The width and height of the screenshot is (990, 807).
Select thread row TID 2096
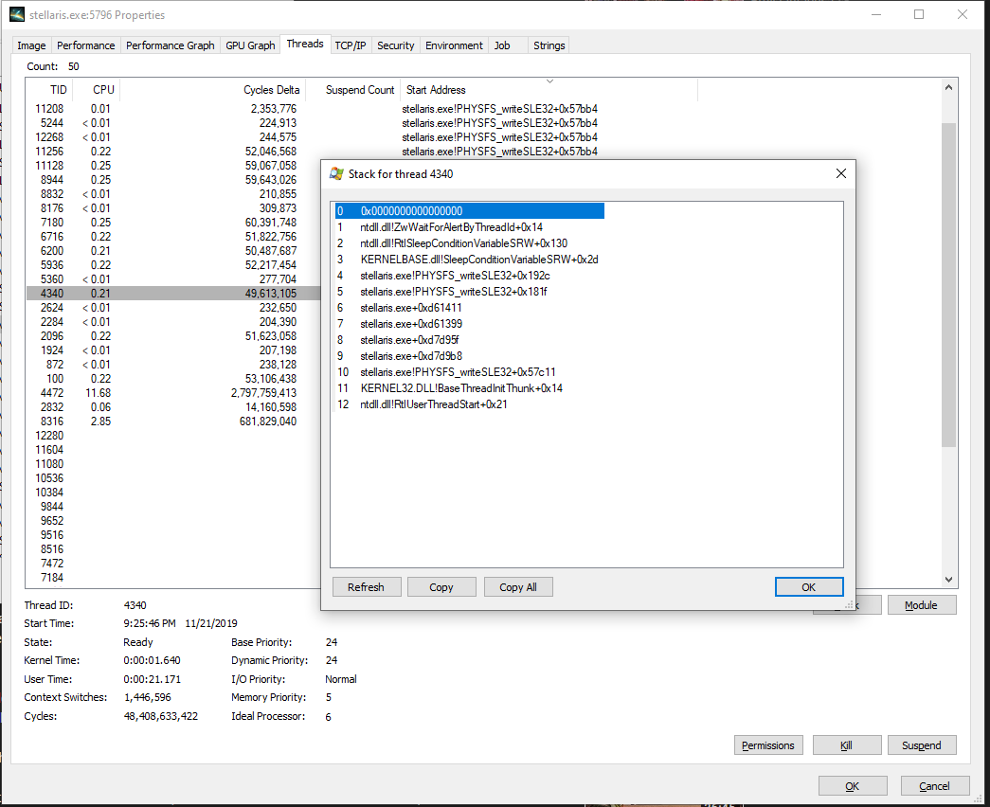coord(173,336)
